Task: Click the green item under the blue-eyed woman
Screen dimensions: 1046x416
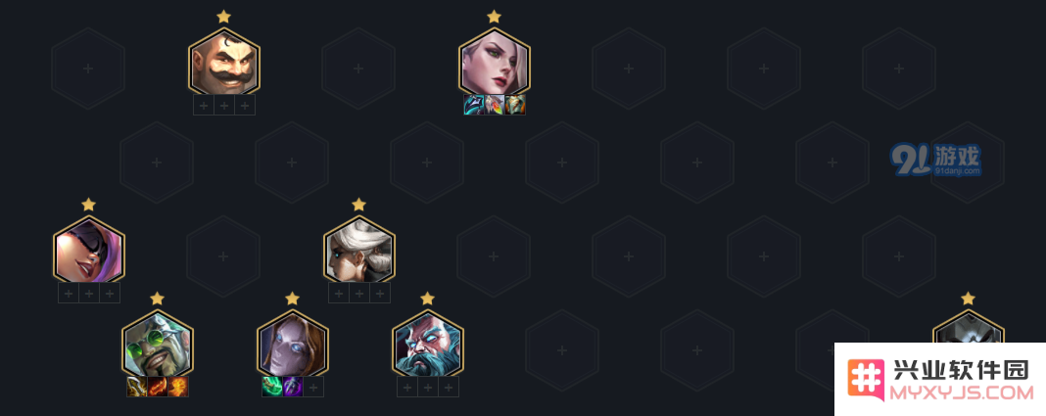Action: pos(272,387)
